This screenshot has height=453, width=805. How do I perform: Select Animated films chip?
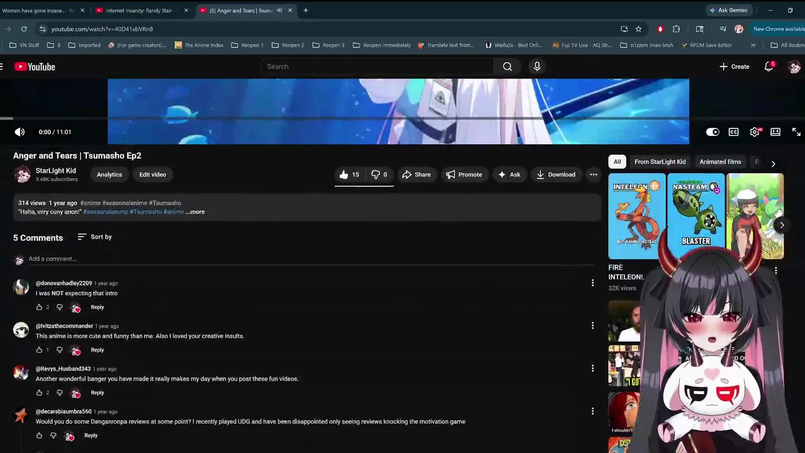coord(720,162)
